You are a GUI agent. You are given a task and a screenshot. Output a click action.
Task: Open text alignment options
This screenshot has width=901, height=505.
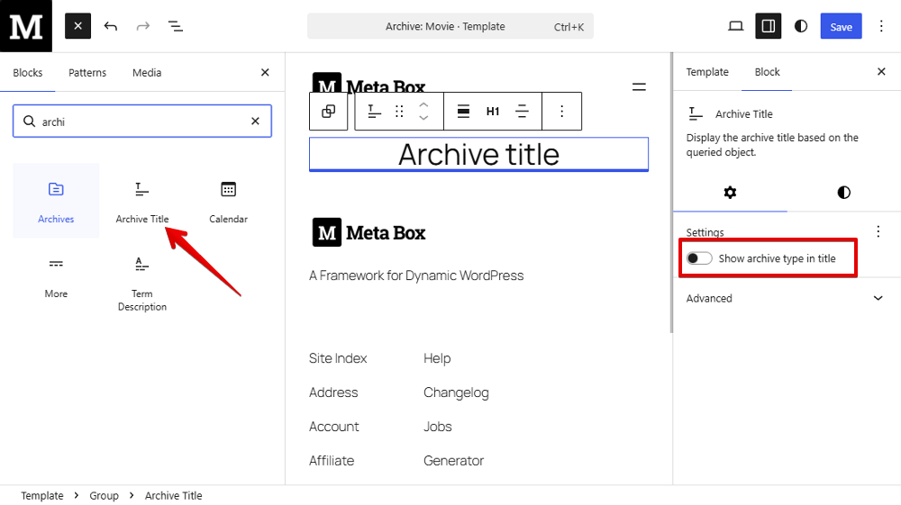tap(522, 112)
